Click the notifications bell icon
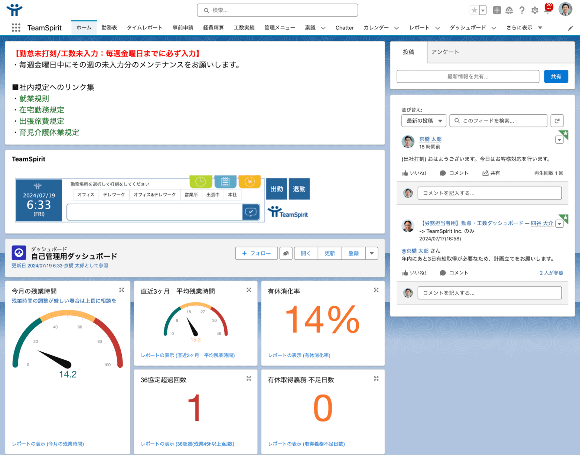This screenshot has width=580, height=455. (x=548, y=10)
